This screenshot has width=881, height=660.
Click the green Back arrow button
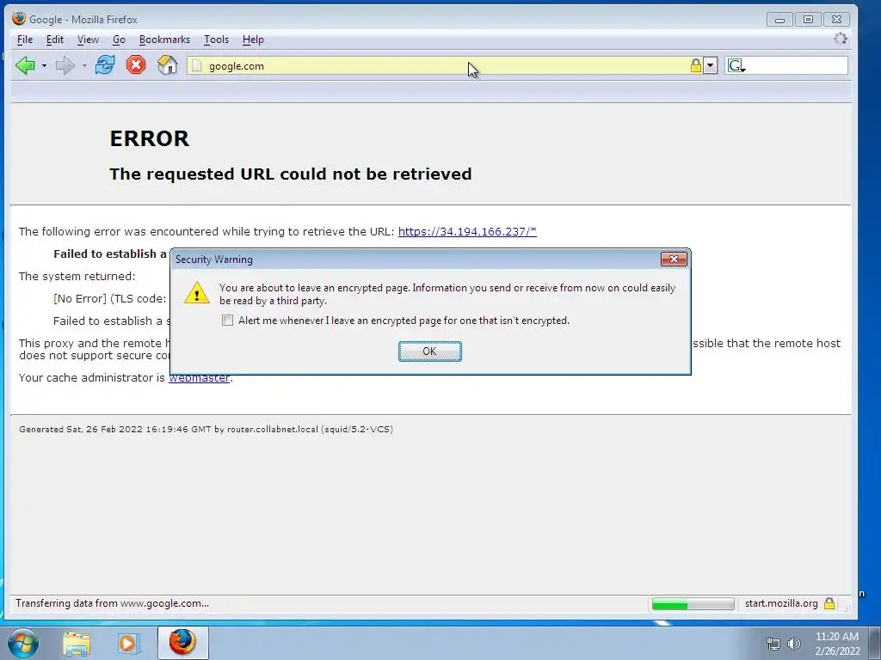(25, 65)
